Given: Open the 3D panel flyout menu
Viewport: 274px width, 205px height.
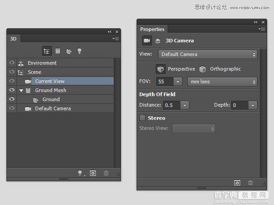Looking at the screenshot, I should point(116,38).
